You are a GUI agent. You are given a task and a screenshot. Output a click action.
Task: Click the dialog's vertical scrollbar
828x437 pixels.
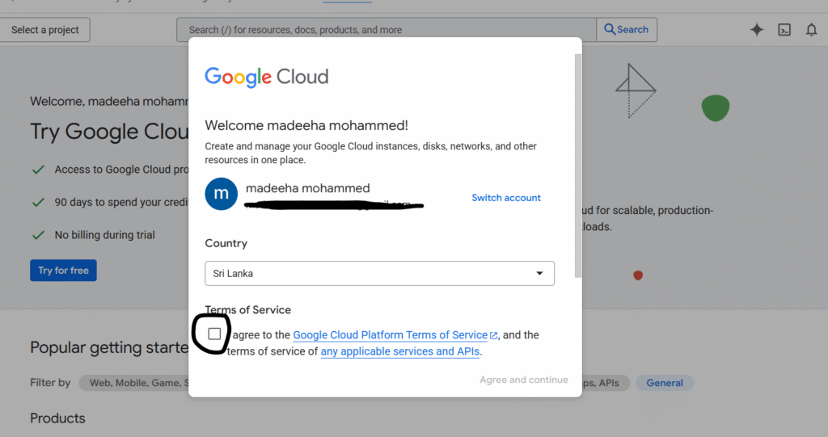click(577, 162)
